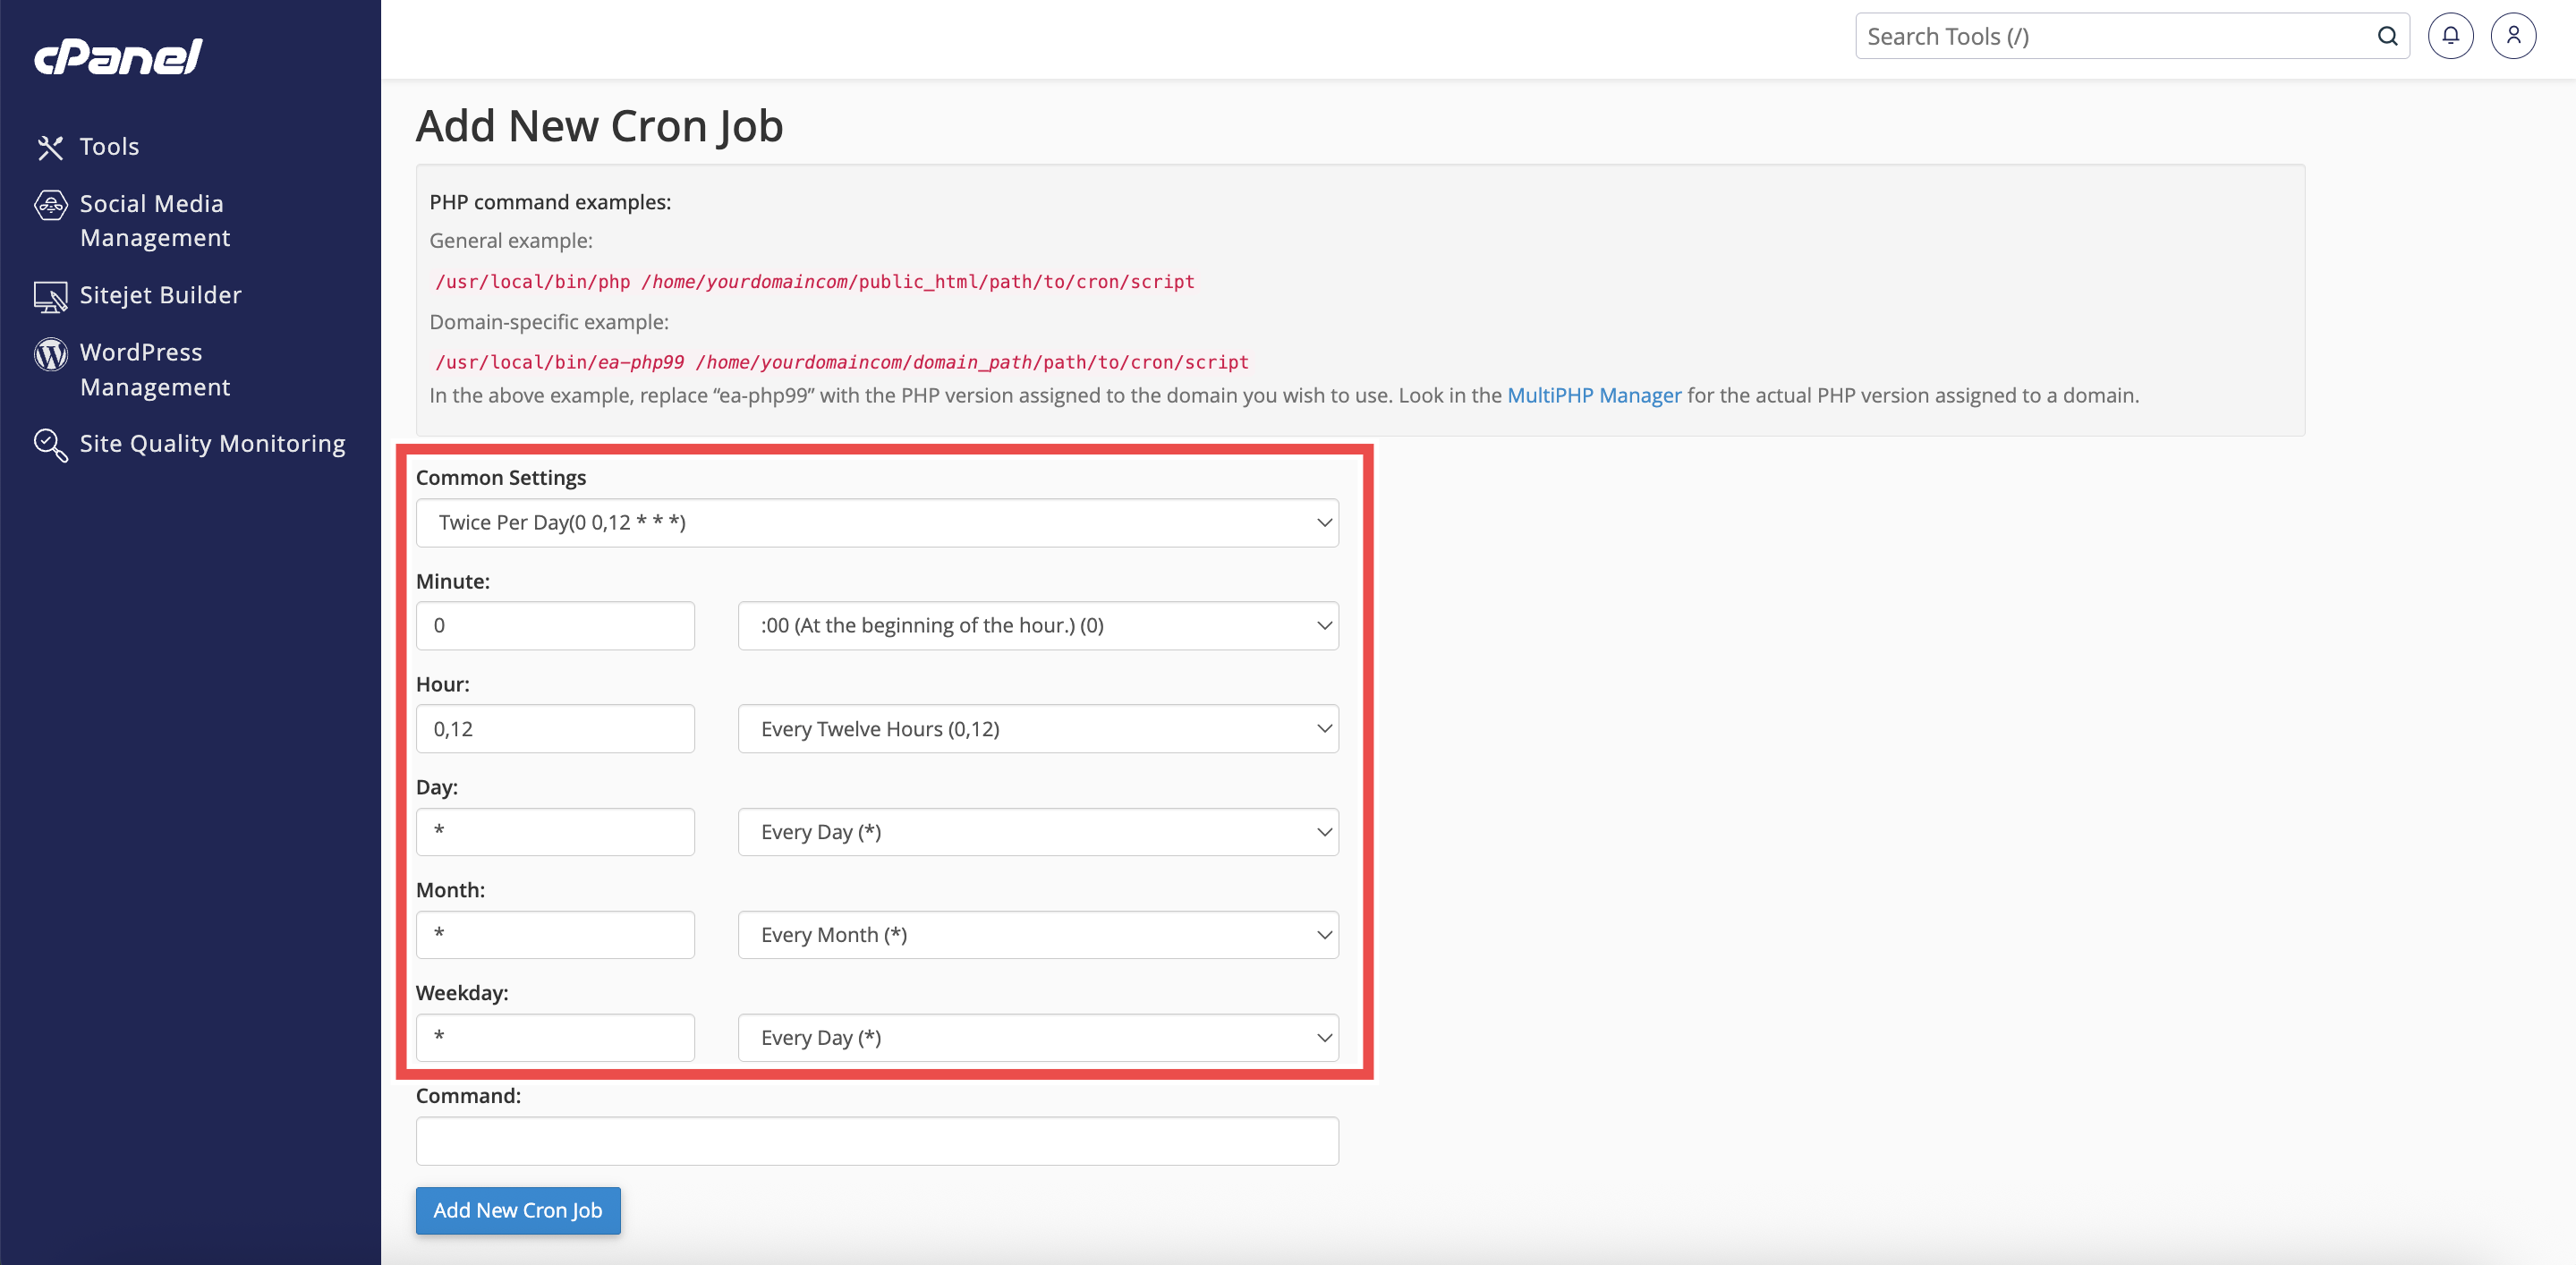Click the Tools wrench icon

tap(50, 147)
